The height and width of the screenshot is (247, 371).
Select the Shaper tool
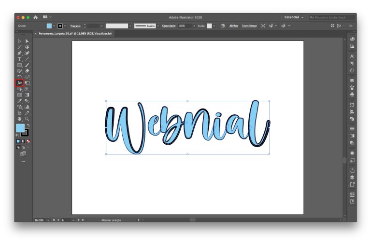[x=19, y=71]
